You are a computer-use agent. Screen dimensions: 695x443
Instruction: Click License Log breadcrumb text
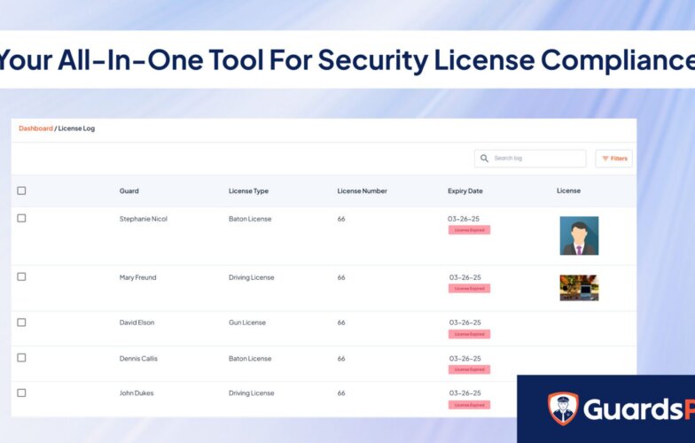(x=76, y=128)
